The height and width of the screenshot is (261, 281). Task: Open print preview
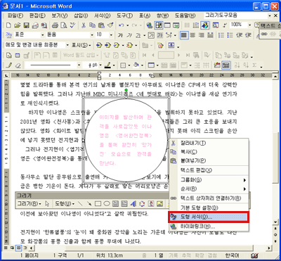pos(63,25)
